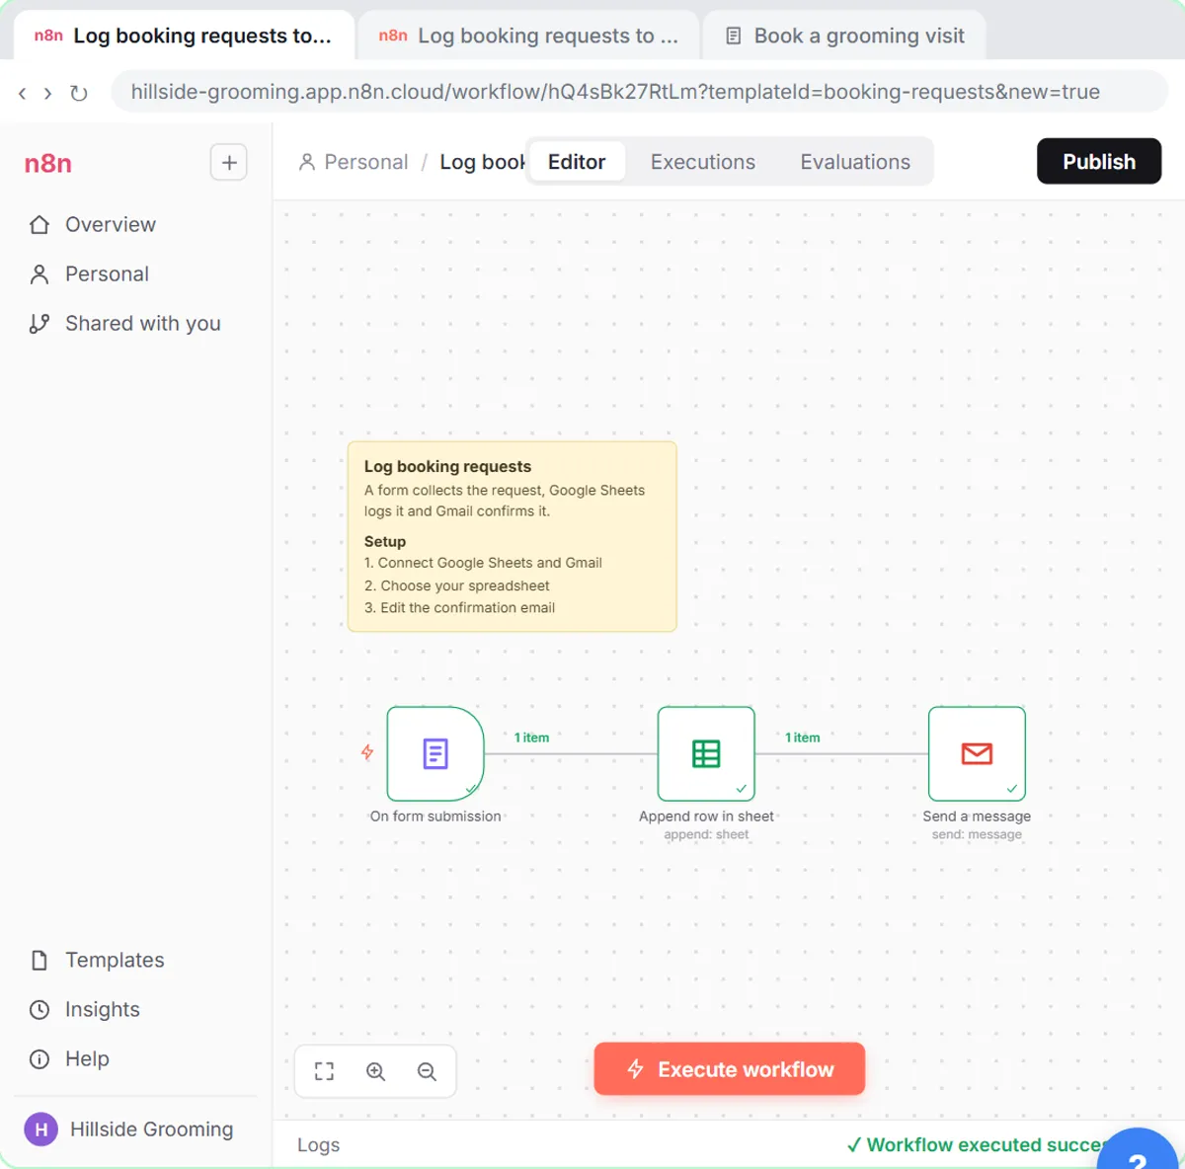Click the sidebar Personal person icon
The width and height of the screenshot is (1185, 1169).
point(39,273)
